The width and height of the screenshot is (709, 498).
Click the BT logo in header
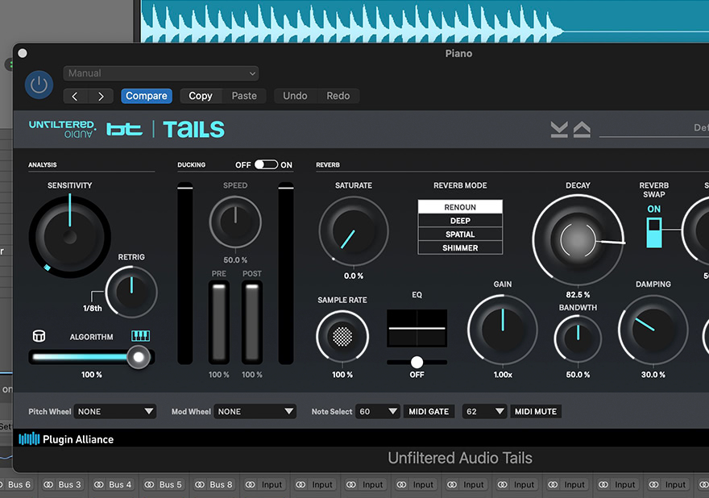point(124,130)
